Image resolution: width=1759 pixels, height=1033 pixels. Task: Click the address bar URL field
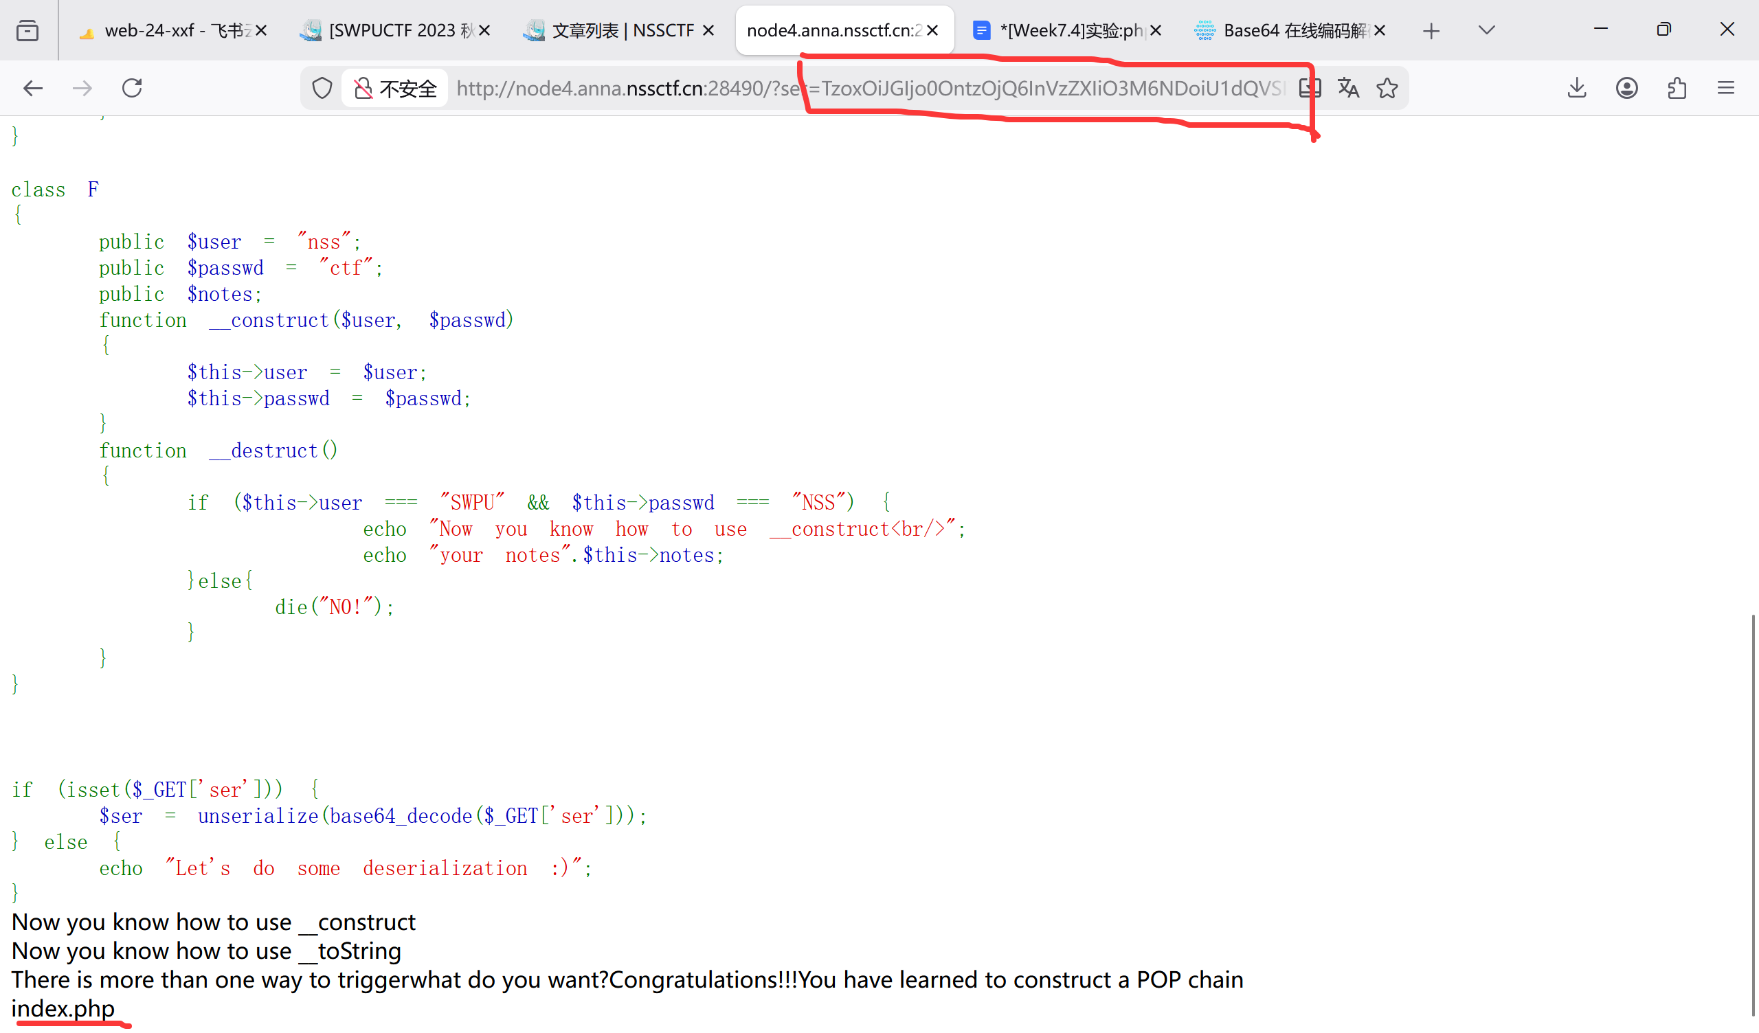click(x=698, y=89)
